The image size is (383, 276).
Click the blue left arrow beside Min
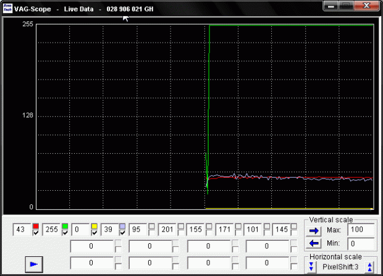[x=314, y=243]
